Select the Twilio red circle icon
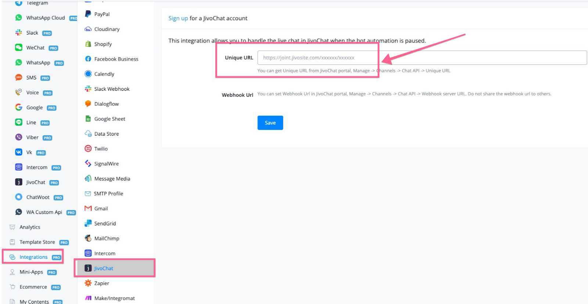The height and width of the screenshot is (304, 588). 88,149
